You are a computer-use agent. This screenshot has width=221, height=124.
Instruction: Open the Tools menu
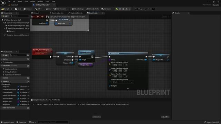[x=47, y=1]
